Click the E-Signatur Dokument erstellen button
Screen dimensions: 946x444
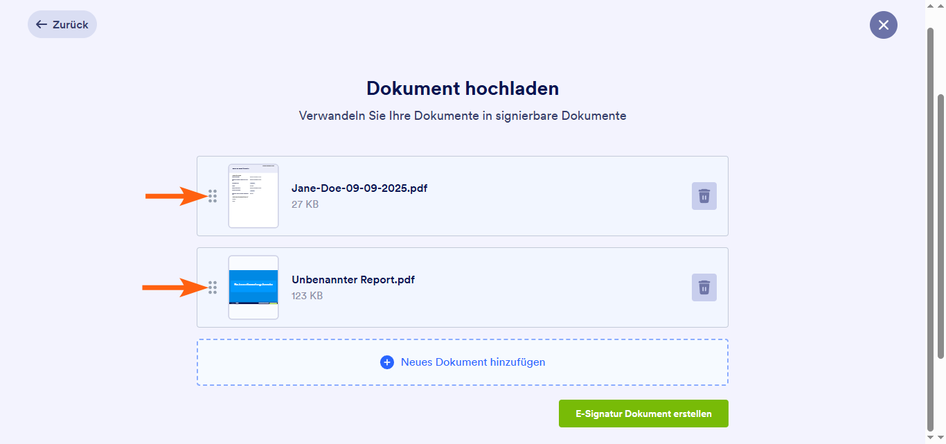[x=643, y=414]
